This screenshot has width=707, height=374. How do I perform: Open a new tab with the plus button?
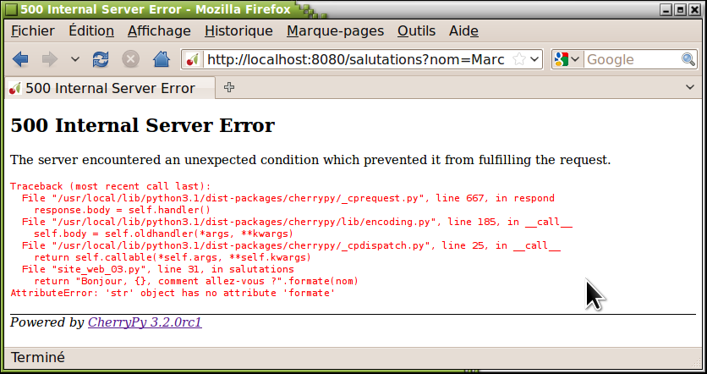[x=228, y=87]
